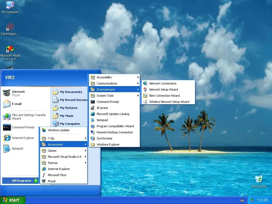Viewport: 272px width, 204px height.
Task: Choose New Connection Wizard menu entry
Action: [168, 96]
